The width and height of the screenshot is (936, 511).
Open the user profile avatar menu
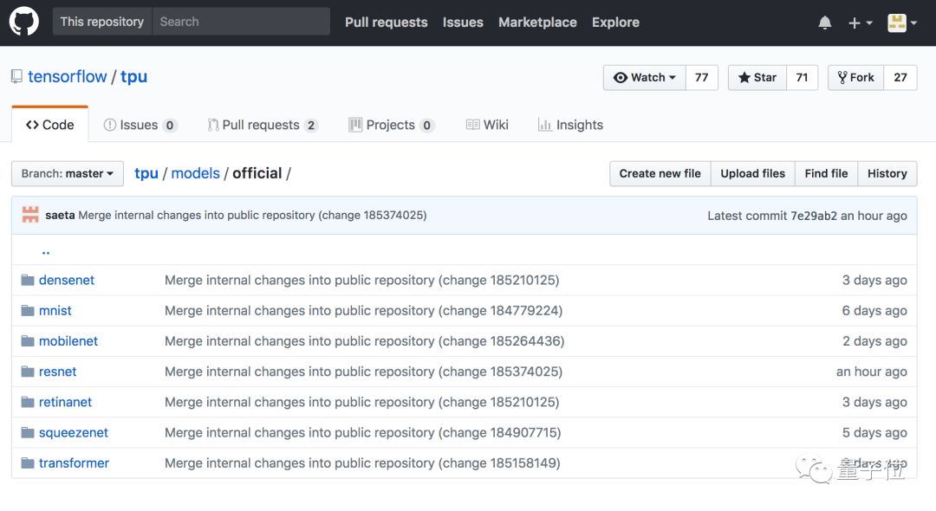(902, 23)
